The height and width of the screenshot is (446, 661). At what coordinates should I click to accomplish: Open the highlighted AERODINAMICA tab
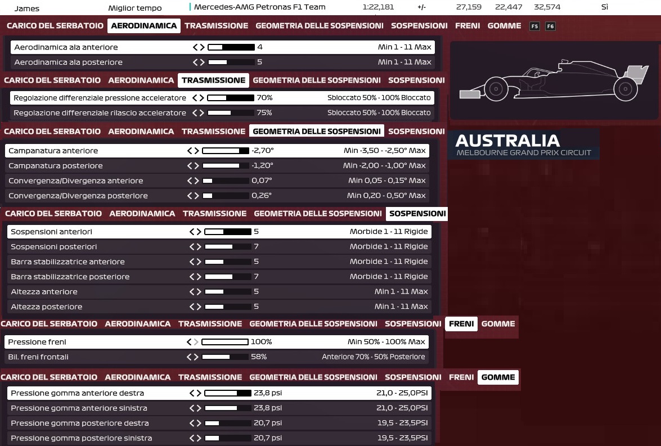click(144, 26)
